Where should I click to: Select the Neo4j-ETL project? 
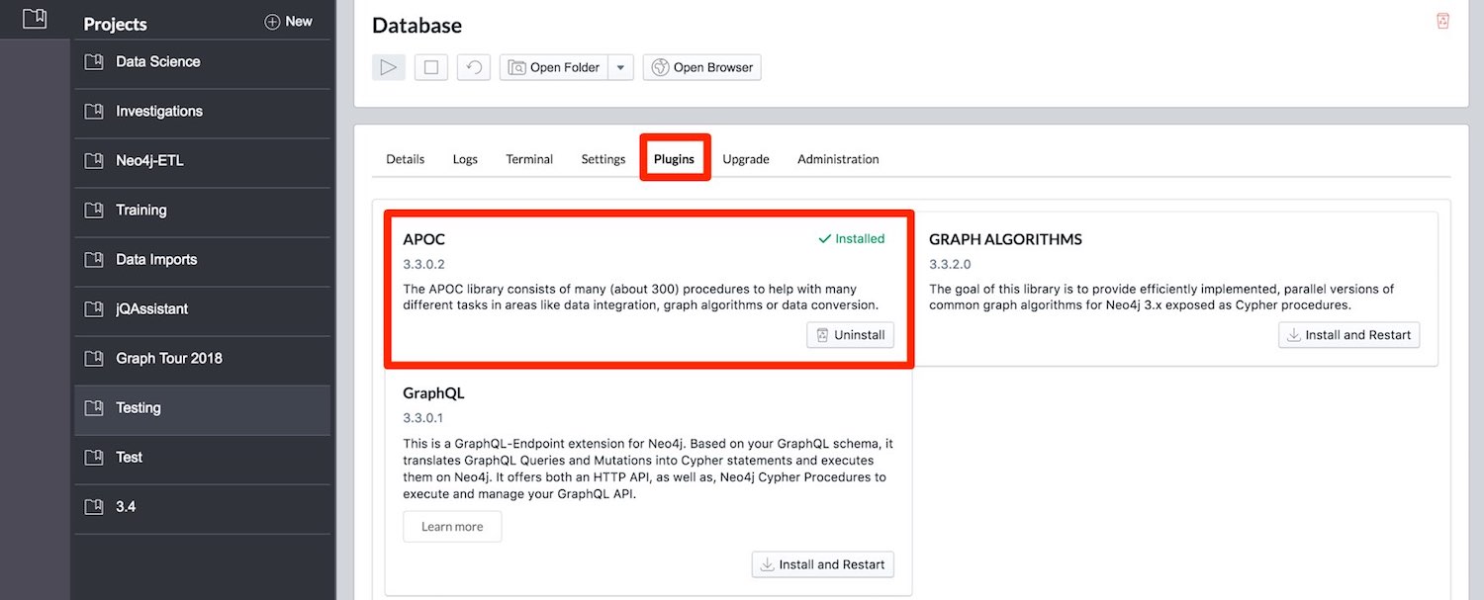[202, 161]
